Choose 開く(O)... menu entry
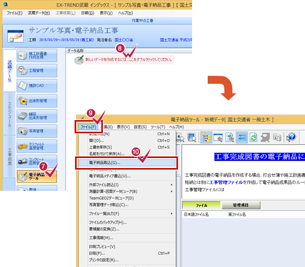The height and width of the screenshot is (267, 305). pyautogui.click(x=128, y=140)
